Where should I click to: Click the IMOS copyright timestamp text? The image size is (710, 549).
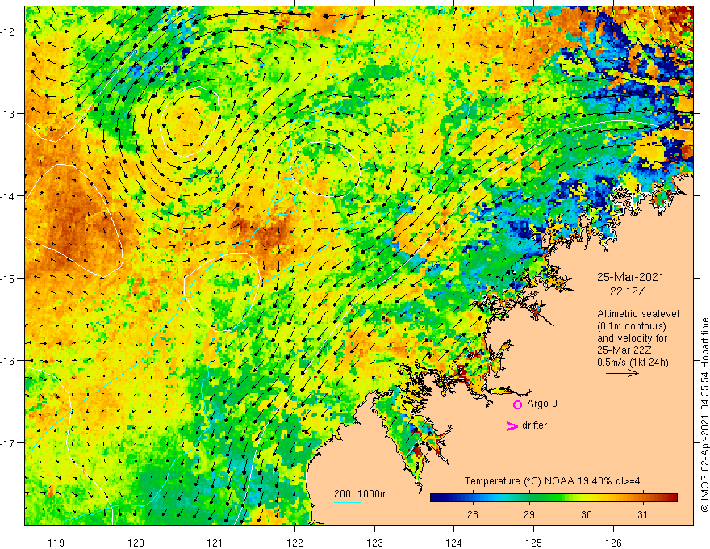[704, 415]
